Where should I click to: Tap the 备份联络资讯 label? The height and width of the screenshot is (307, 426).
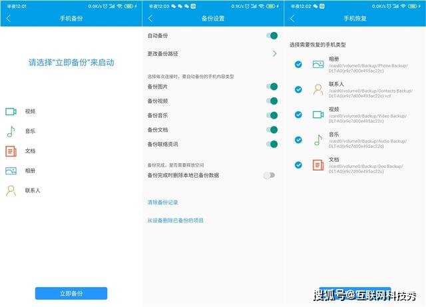coord(162,144)
